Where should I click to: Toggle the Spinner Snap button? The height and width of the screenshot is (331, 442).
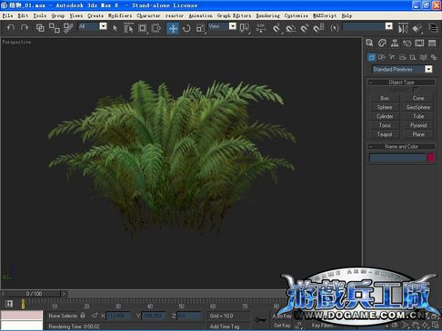pyautogui.click(x=318, y=28)
